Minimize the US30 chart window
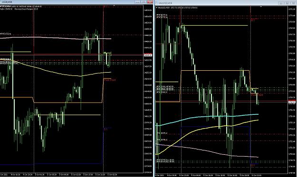This screenshot has height=177, width=297. coord(137,2)
